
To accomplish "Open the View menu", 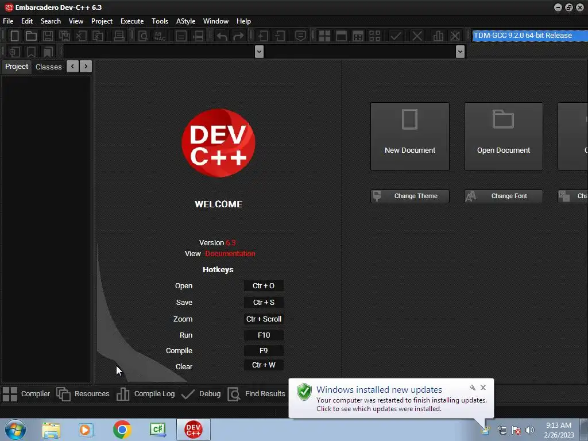I will (76, 21).
